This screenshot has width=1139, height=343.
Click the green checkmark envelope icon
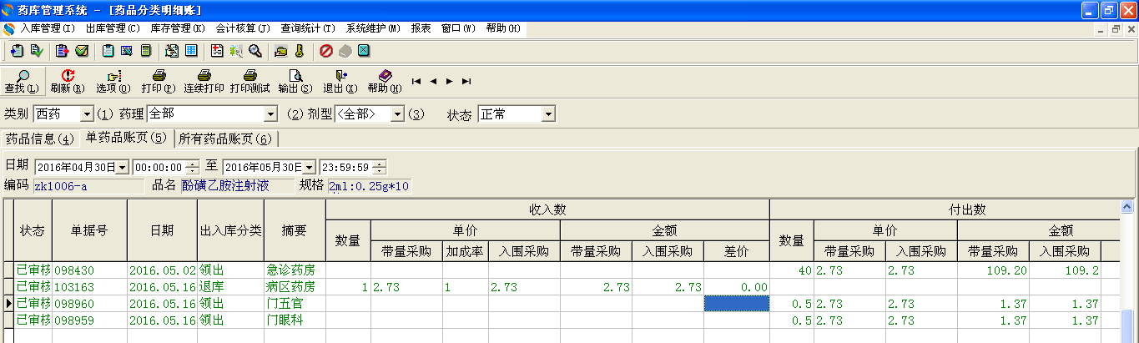pos(82,51)
